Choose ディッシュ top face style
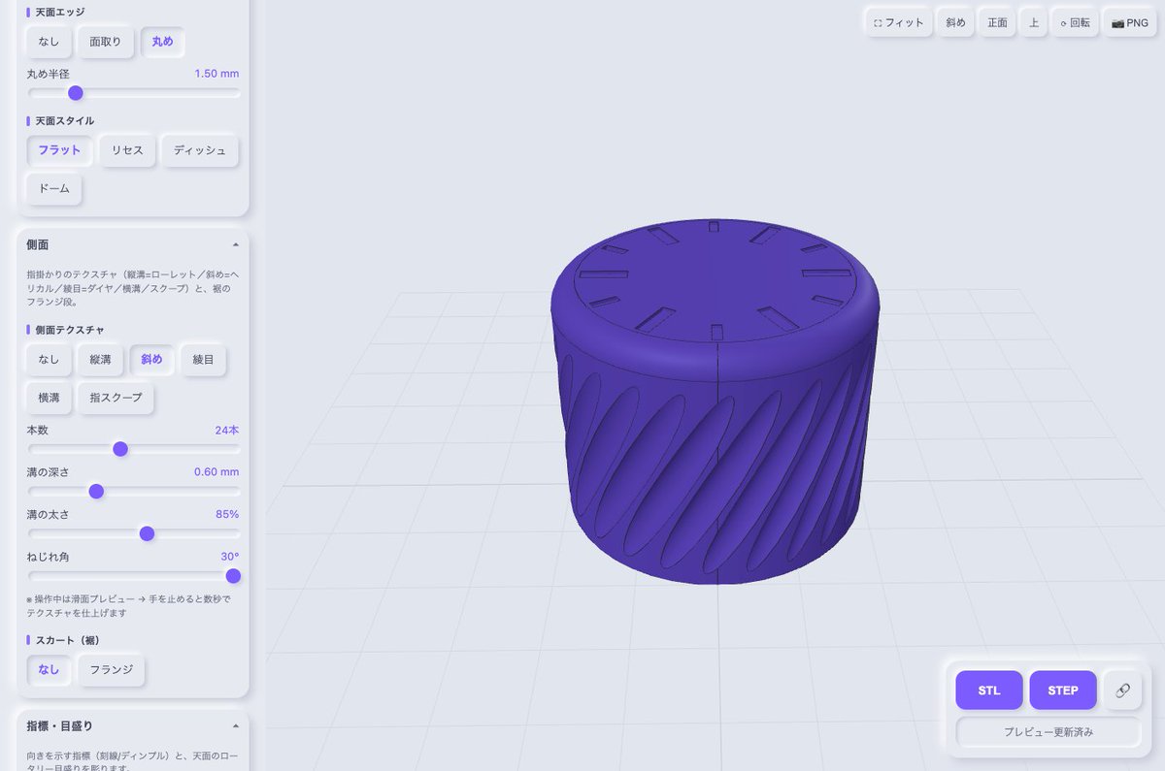The width and height of the screenshot is (1165, 771). pyautogui.click(x=200, y=150)
